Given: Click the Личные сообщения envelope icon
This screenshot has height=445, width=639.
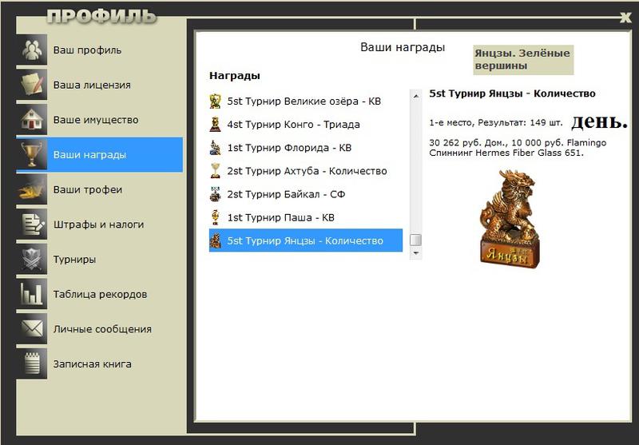Looking at the screenshot, I should tap(32, 329).
